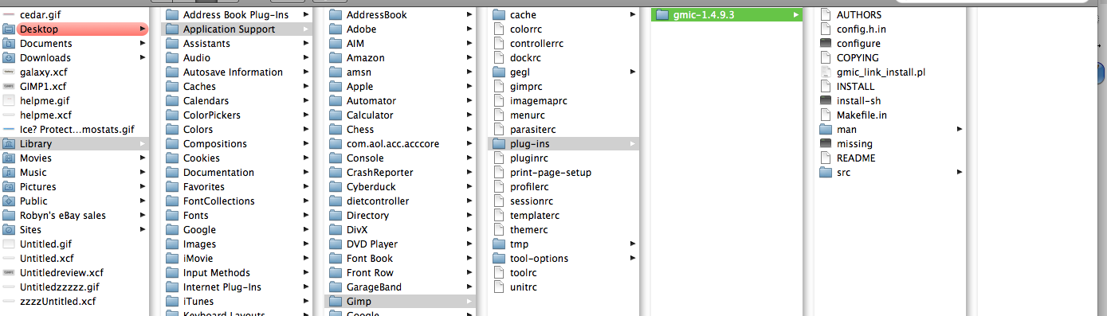Click the Downloads folder icon

tap(9, 58)
